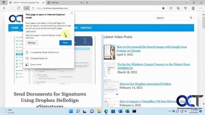The width and height of the screenshot is (205, 115).
Task: Open CONTACT in site navigation
Action: (86, 28)
